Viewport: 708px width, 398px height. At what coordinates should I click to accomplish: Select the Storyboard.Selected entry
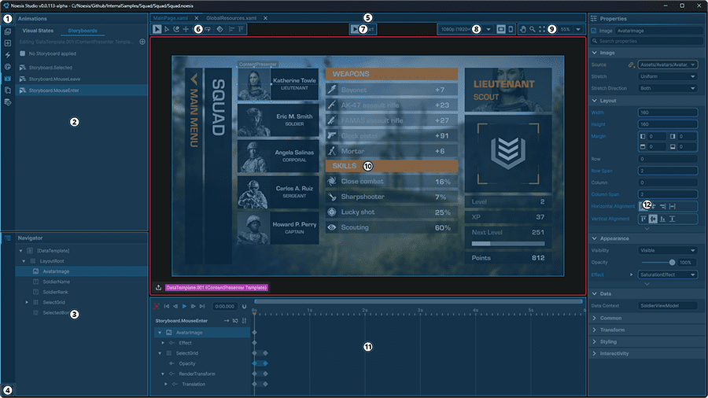(81, 68)
